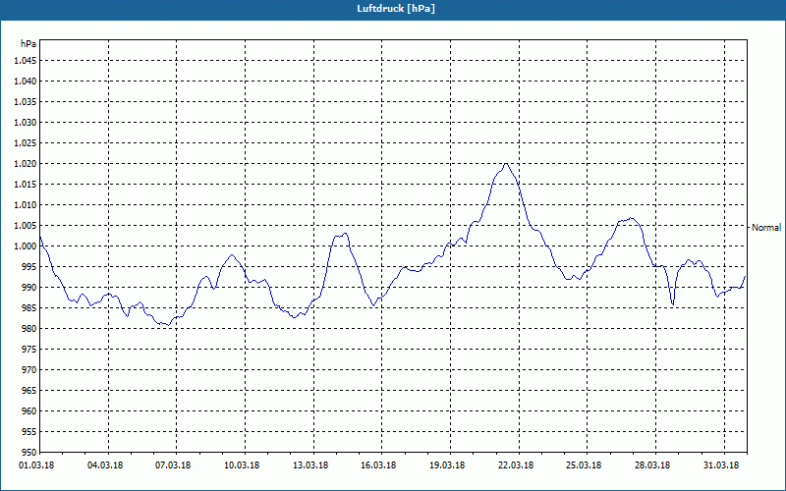Click the 1.030 y-axis value
Screen dimensions: 786x491
26,122
